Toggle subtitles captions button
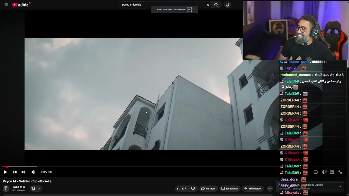This screenshot has width=349, height=196. tap(315, 172)
